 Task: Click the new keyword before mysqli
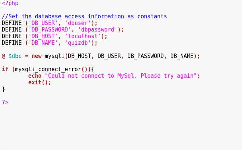click(37, 56)
